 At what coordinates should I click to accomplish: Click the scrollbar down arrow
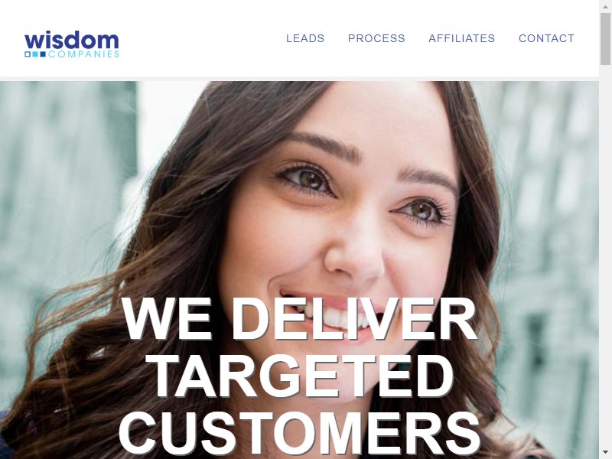click(x=605, y=454)
